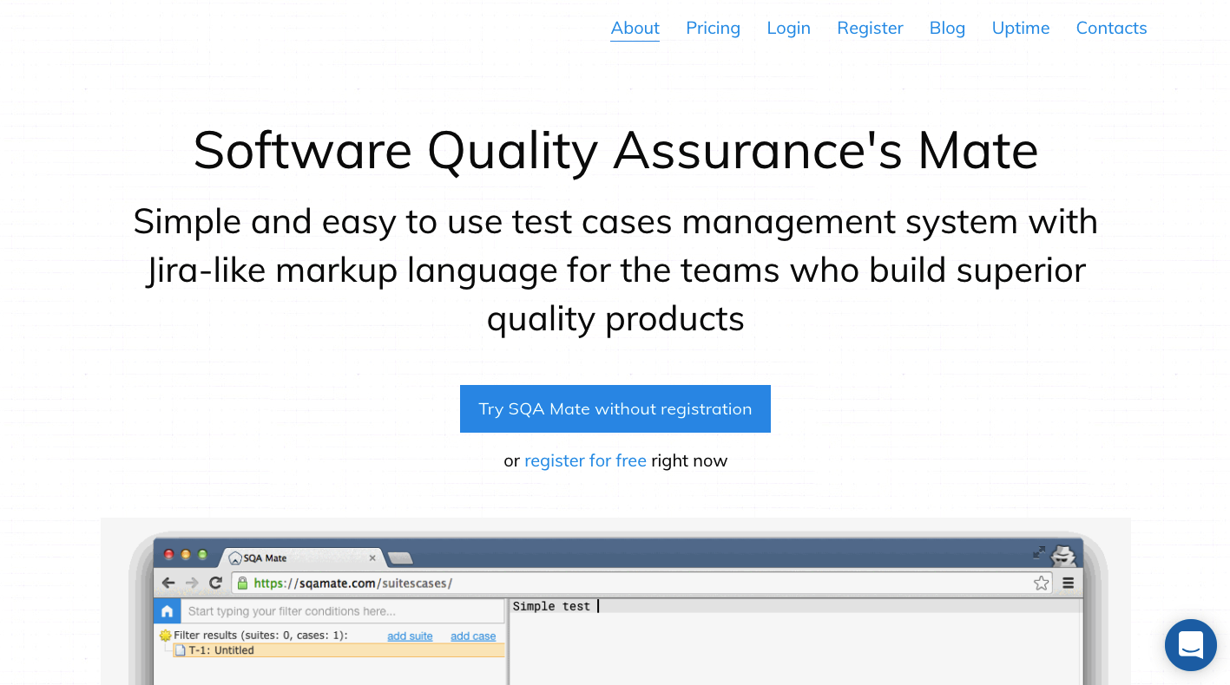Click the yellow minimize dot

(186, 555)
